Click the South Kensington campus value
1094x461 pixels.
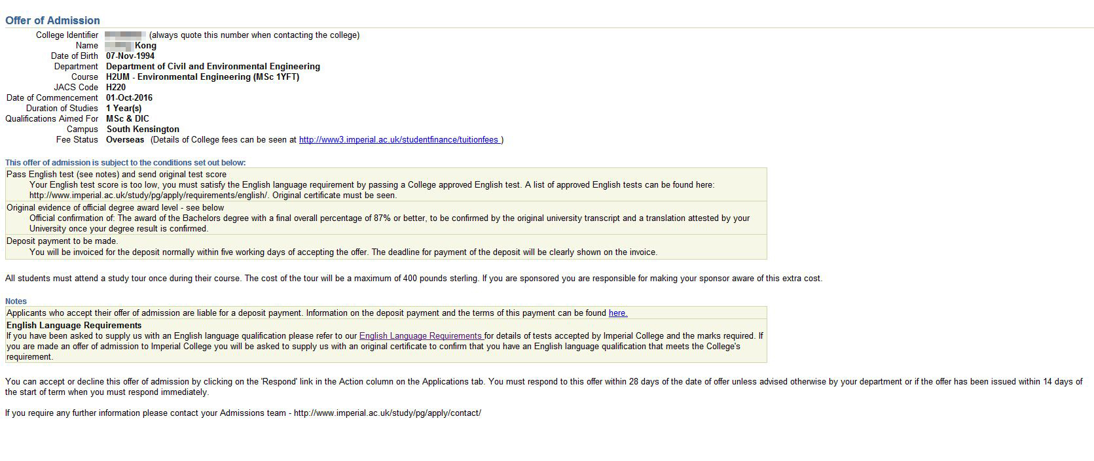pos(143,129)
